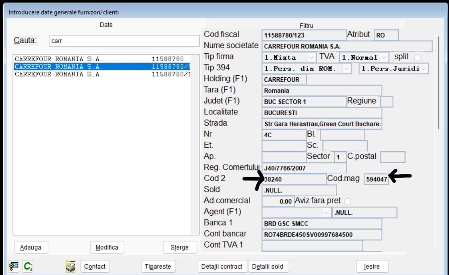
Task: Click the Ap. field
Action: pyautogui.click(x=284, y=157)
